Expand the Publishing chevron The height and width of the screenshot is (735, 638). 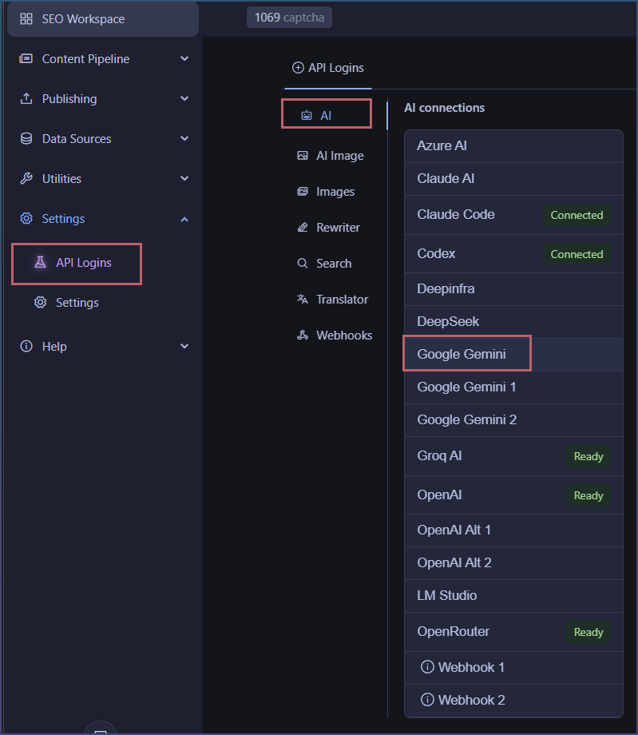coord(184,98)
